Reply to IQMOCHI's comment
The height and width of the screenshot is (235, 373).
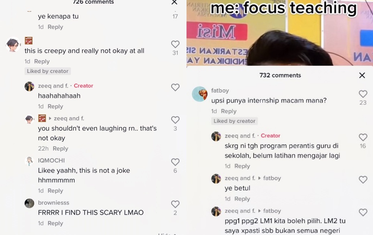55,191
